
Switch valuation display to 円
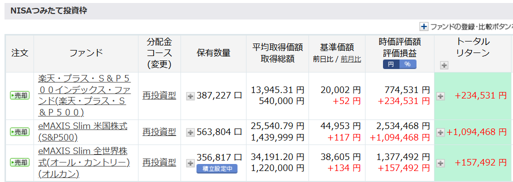[391, 64]
